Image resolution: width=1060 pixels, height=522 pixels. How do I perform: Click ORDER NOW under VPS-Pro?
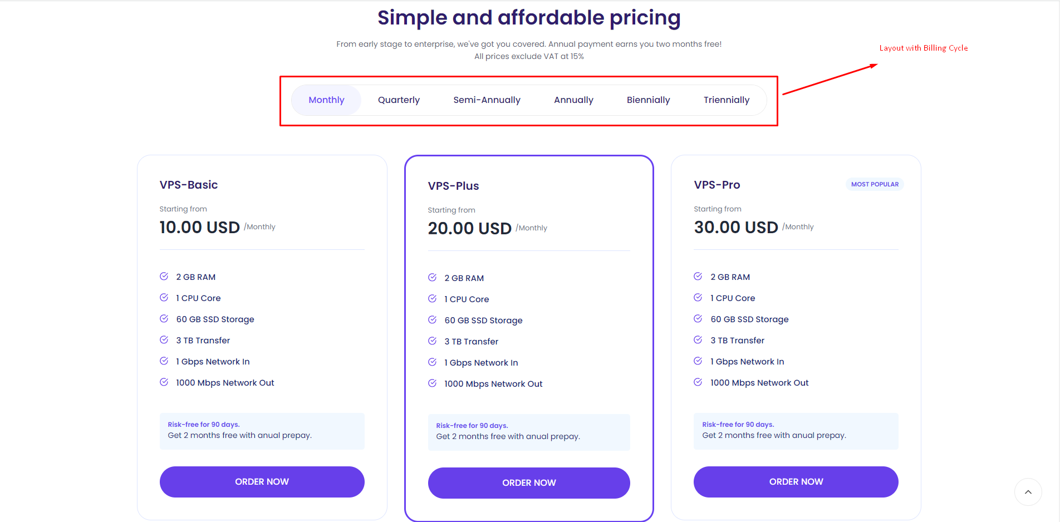tap(796, 482)
